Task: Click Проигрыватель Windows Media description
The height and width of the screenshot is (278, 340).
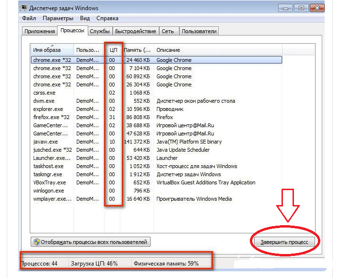Action: click(194, 199)
